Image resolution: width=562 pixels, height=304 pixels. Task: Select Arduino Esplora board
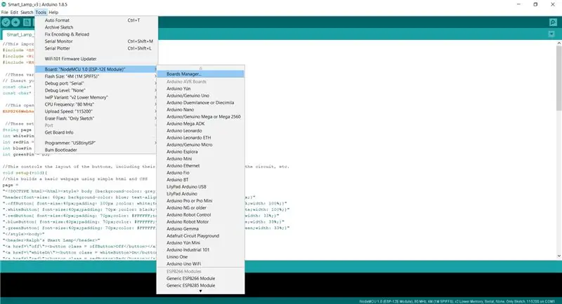(201, 152)
